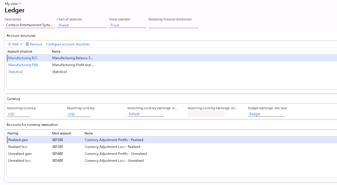Open the Manufacturing P&L link

tap(23, 65)
